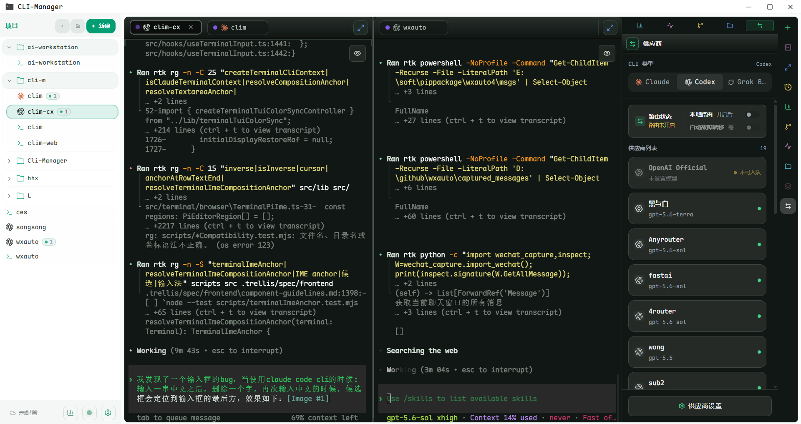Click the 未配置 cloud status

pos(24,413)
